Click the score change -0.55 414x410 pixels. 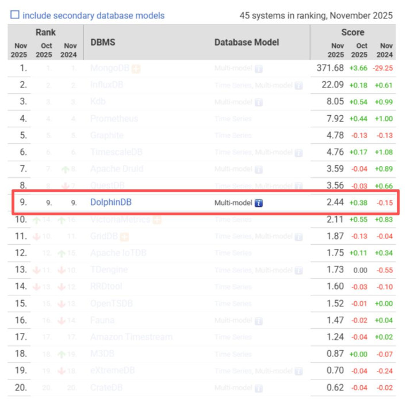[x=385, y=270]
